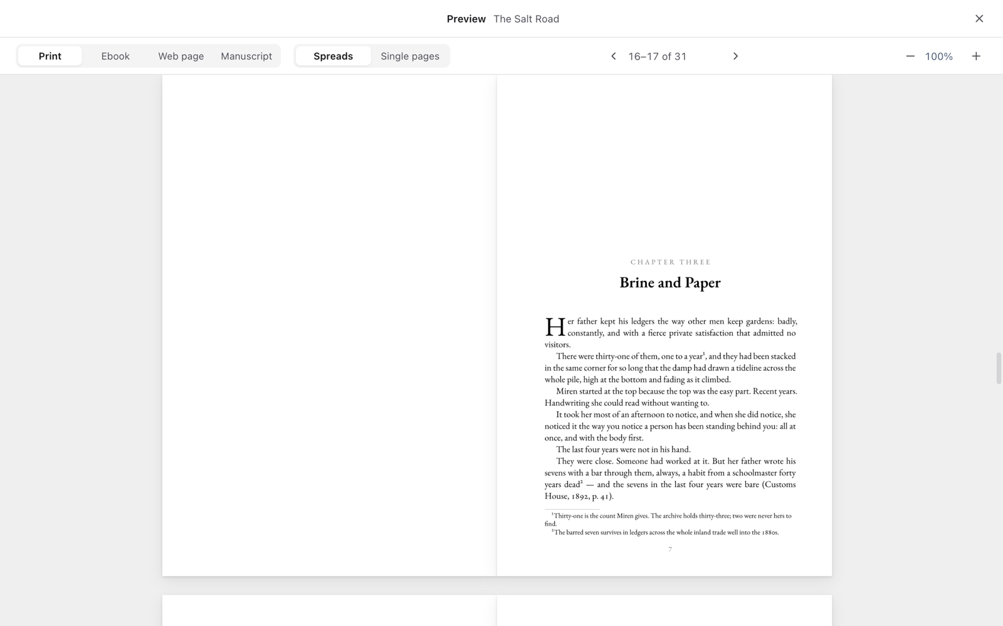Screen dimensions: 1003x626
Task: Switch to the Manuscript tab
Action: (x=246, y=56)
